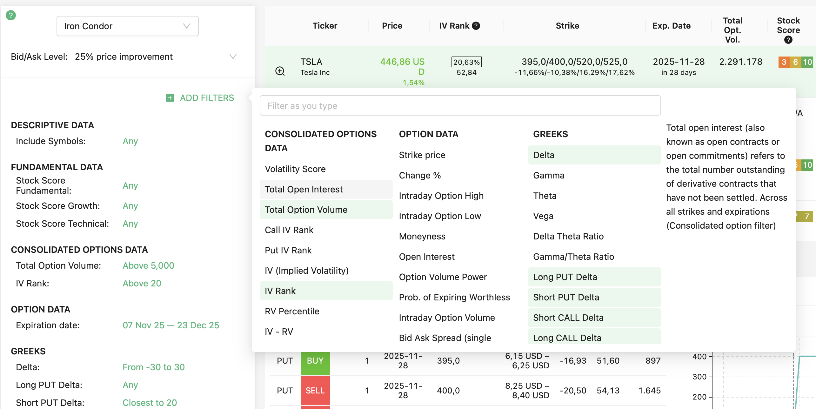Click the Above 5,000 volume value link
The height and width of the screenshot is (409, 816).
click(x=148, y=265)
